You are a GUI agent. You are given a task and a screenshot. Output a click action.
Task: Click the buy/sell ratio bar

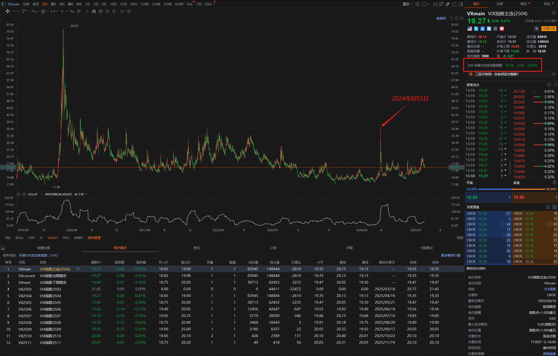pos(511,189)
